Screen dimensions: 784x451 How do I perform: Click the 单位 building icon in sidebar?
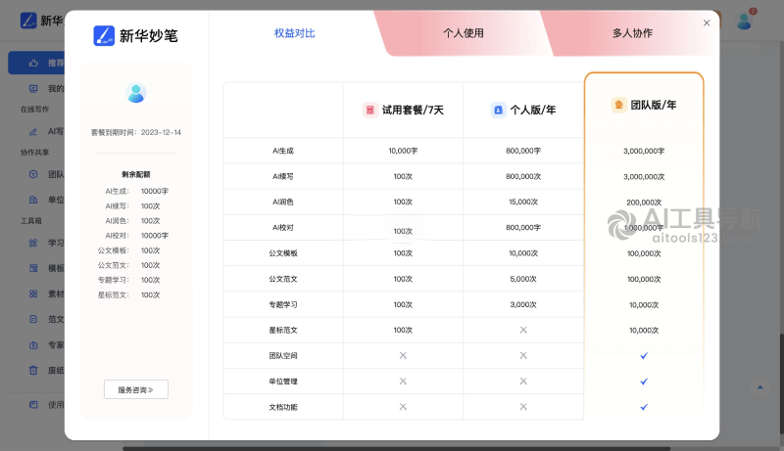click(x=33, y=200)
